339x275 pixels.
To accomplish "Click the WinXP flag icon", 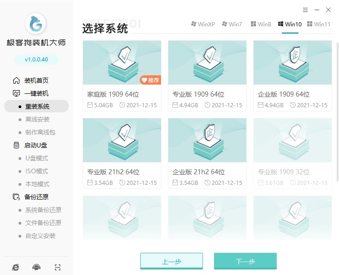I will [x=194, y=24].
